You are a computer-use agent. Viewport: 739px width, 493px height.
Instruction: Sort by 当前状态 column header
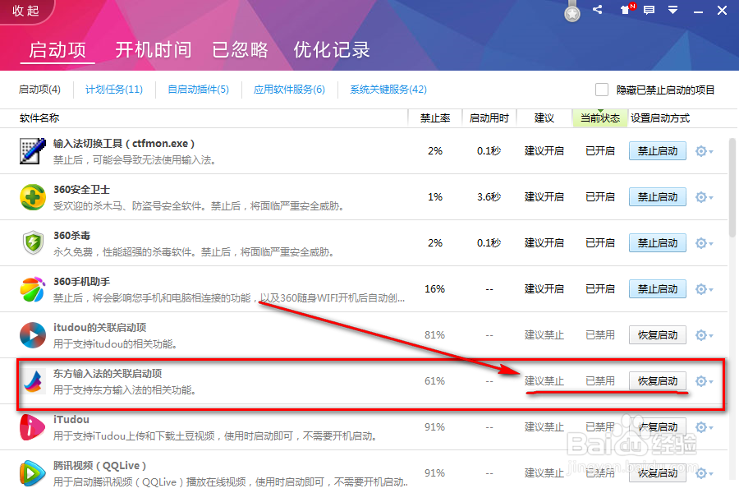click(600, 118)
